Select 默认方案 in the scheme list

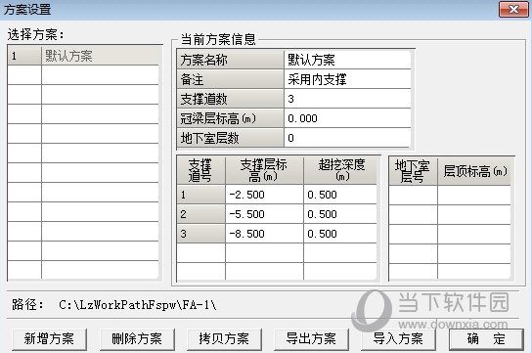[x=100, y=56]
